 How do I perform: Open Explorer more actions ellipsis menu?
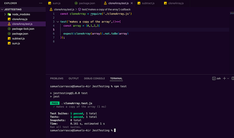40,3
